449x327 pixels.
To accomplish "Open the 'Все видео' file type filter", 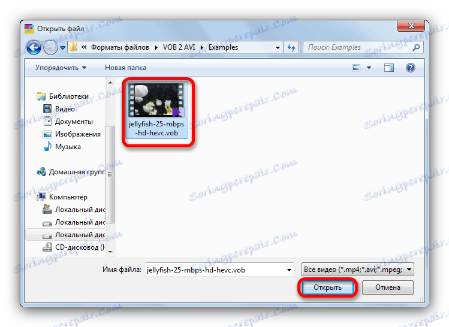I will [x=357, y=270].
